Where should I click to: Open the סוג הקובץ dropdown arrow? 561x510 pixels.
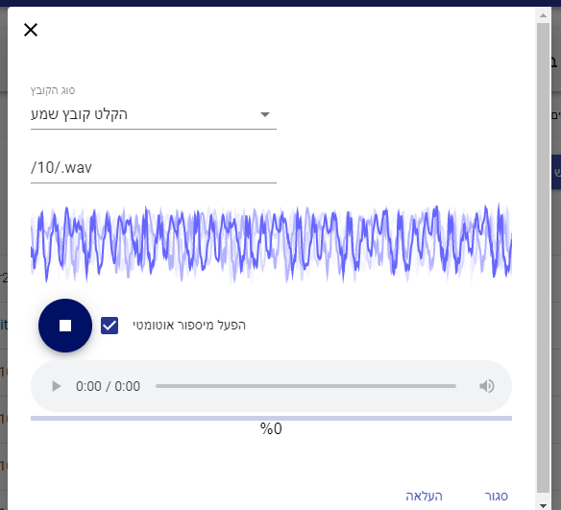pos(265,114)
